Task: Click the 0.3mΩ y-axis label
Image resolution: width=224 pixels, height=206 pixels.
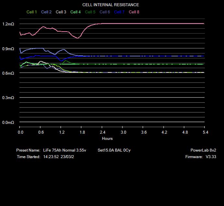Action: (8, 98)
